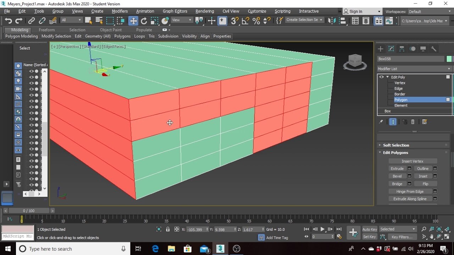Delete the modifier with the trash icon
The width and height of the screenshot is (454, 255).
click(413, 121)
